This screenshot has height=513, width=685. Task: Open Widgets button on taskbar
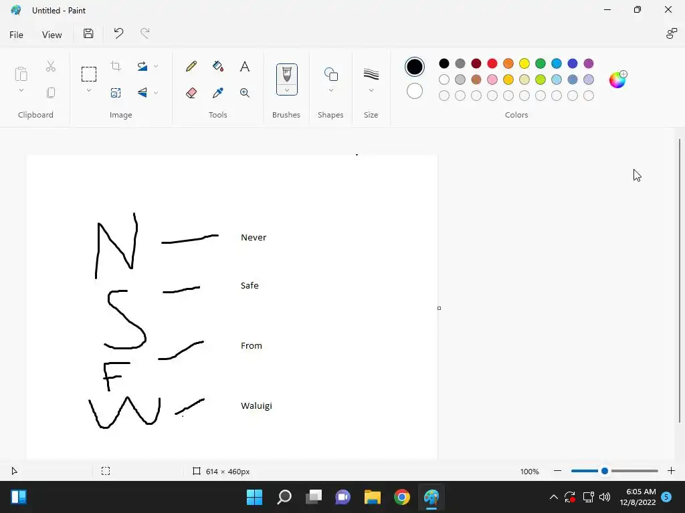click(x=19, y=497)
